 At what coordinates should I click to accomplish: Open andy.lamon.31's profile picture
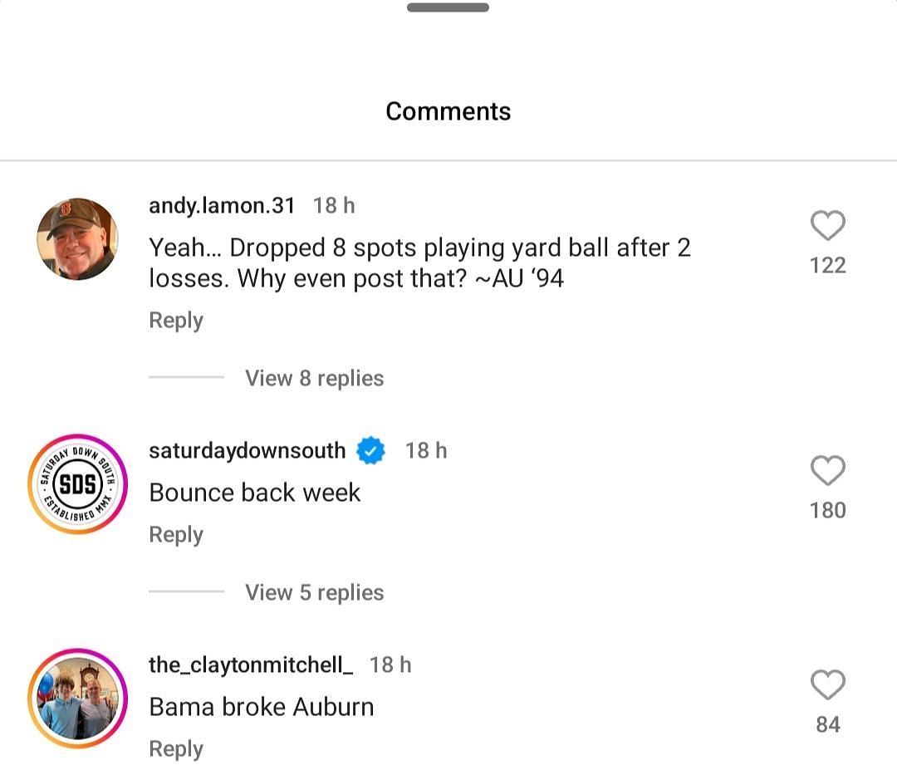click(77, 239)
